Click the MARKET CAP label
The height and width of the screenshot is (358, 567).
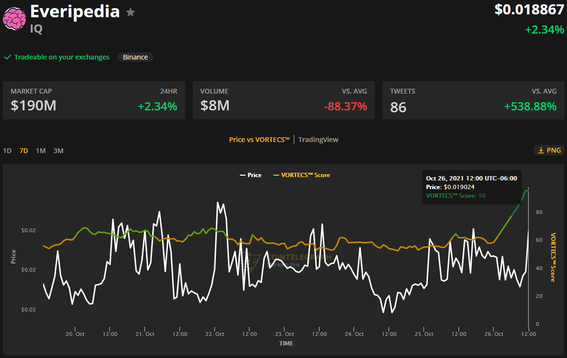click(x=31, y=91)
